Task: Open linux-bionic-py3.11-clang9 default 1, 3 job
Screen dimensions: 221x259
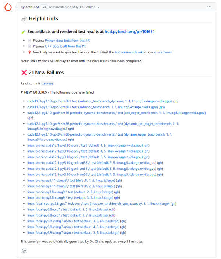Action: click(71, 181)
